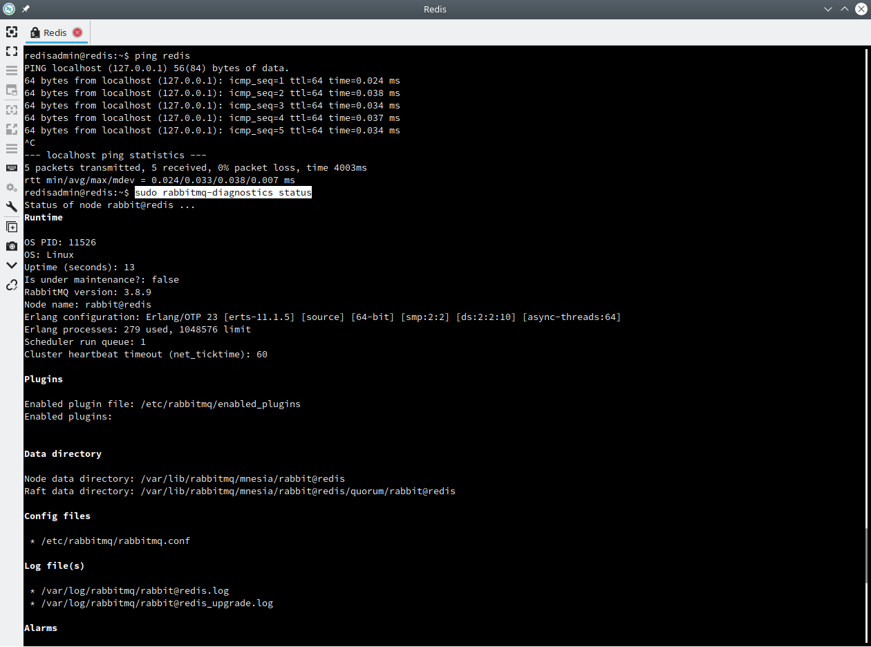871x647 pixels.
Task: Toggle fullscreen mode from the sidebar
Action: point(12,51)
